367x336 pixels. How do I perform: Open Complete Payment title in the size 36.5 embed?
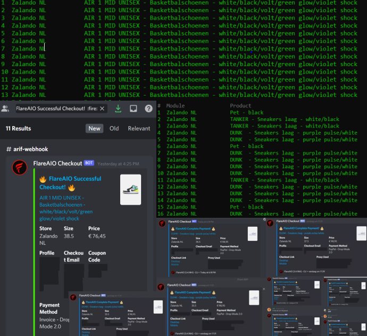pyautogui.click(x=193, y=228)
